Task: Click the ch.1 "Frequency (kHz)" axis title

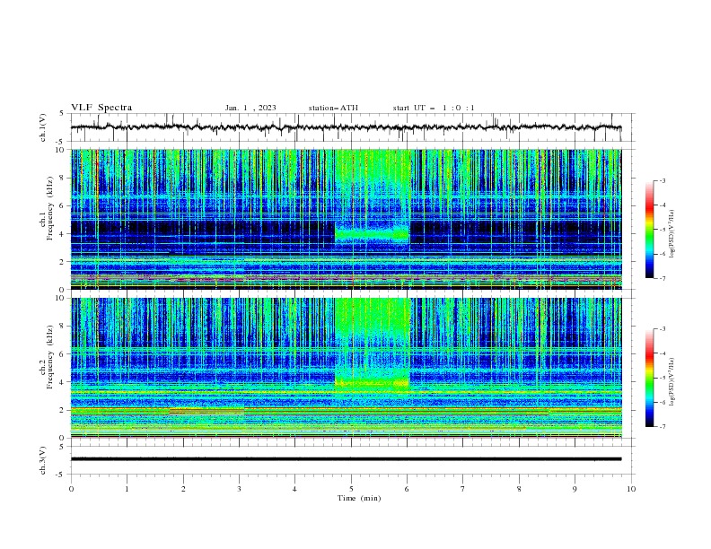Action: (x=49, y=209)
